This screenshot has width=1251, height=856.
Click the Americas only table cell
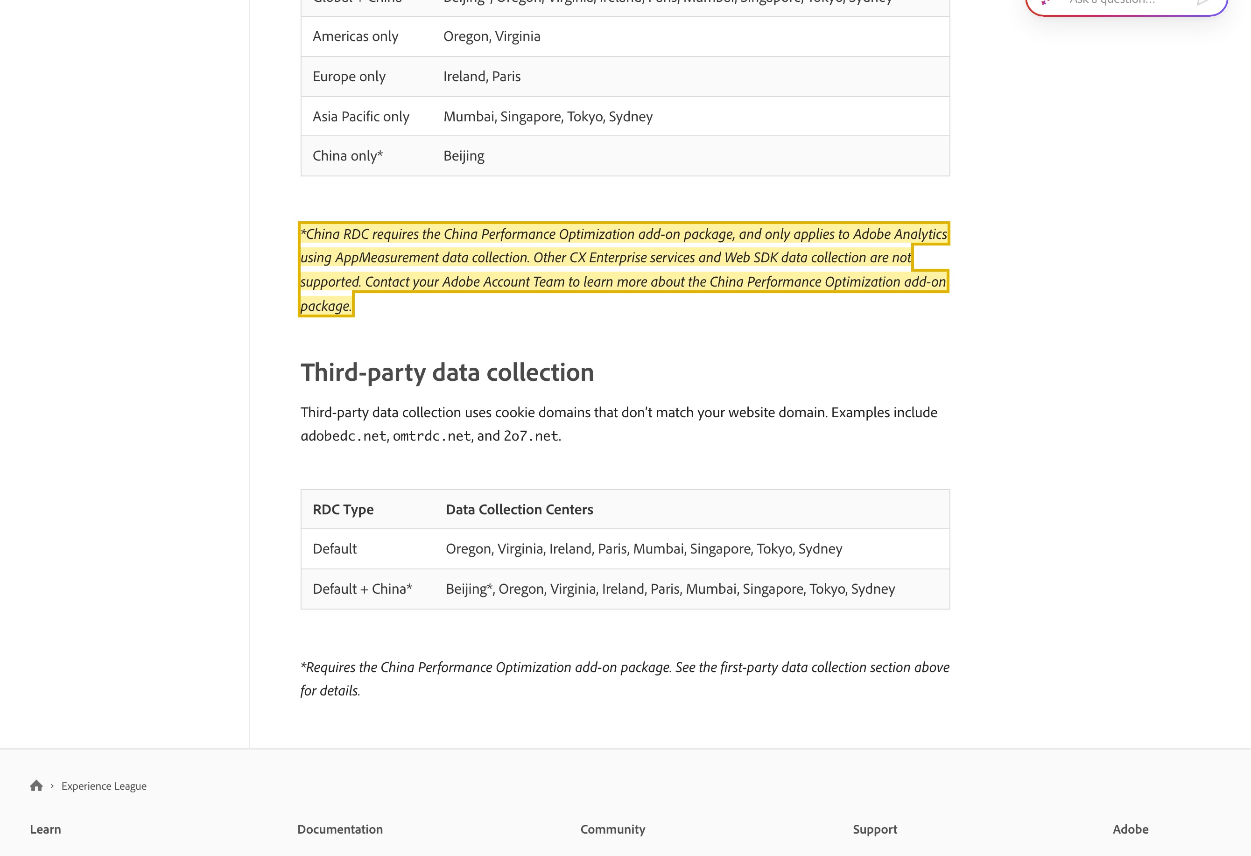pos(366,36)
